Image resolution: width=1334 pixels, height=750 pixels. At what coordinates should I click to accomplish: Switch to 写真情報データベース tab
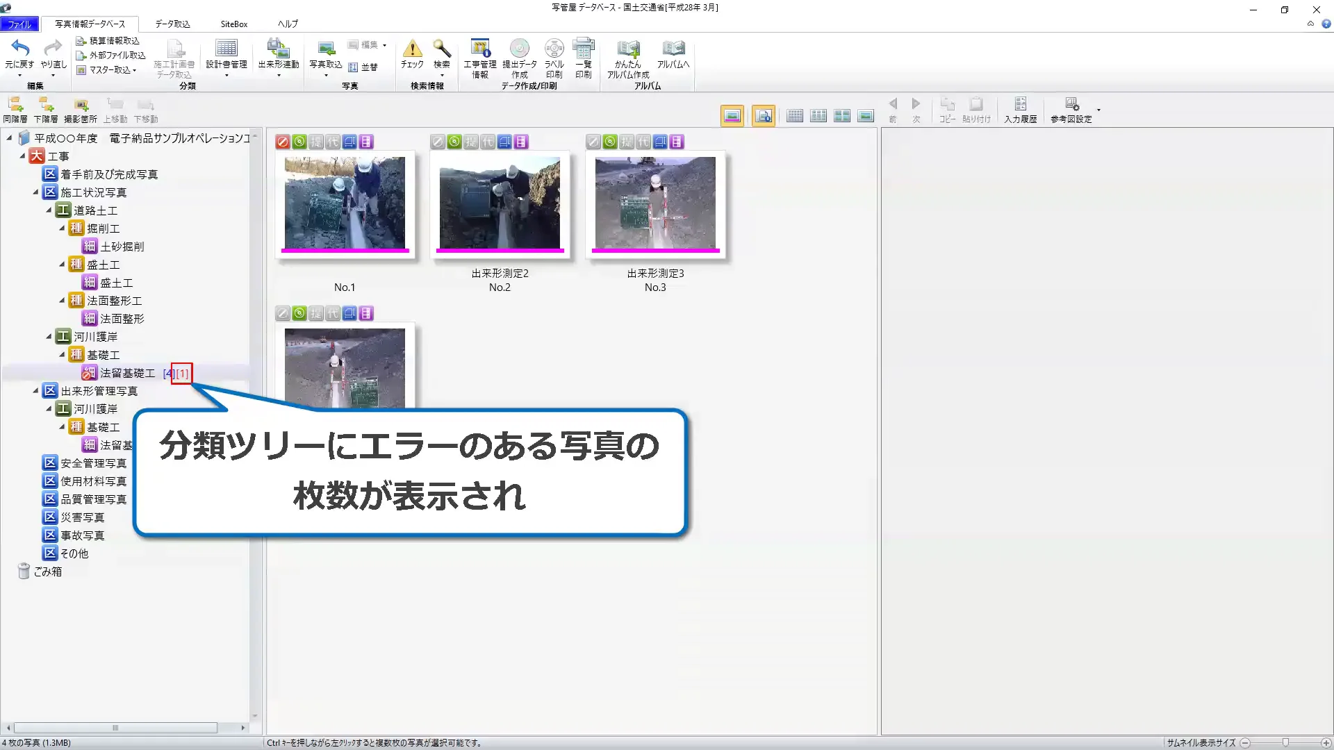pyautogui.click(x=90, y=24)
